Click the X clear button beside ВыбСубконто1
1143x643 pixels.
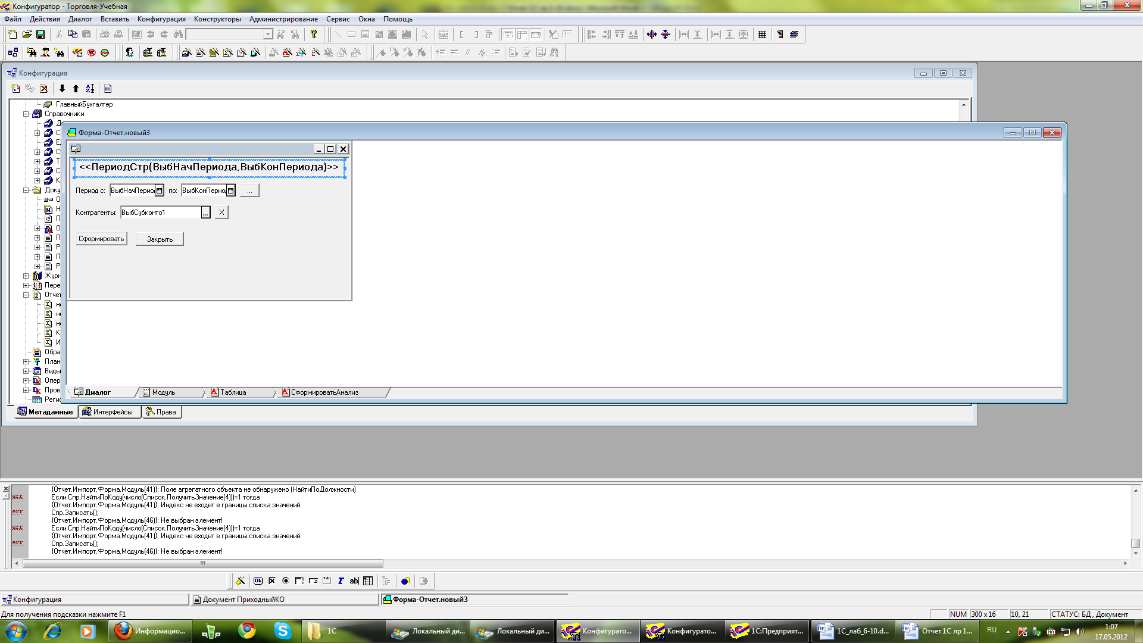(x=221, y=213)
